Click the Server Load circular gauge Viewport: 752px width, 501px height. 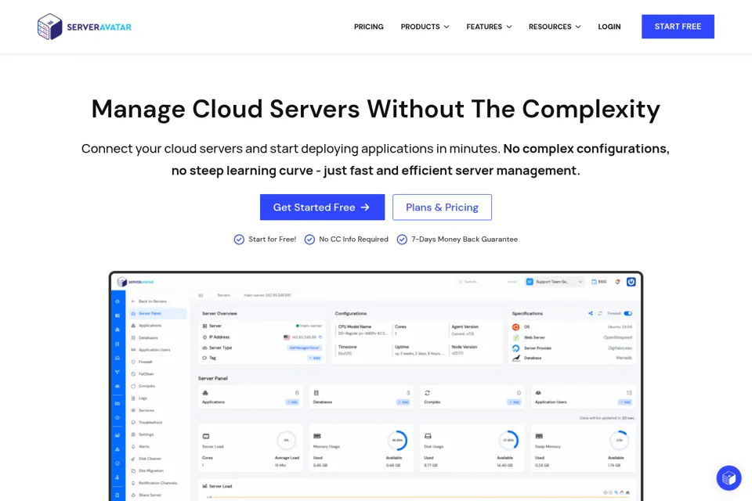coord(287,440)
